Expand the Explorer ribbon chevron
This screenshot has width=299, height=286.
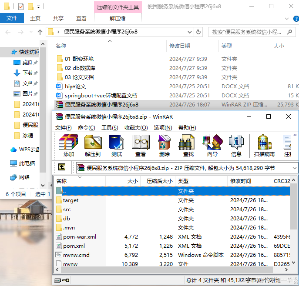pos(287,19)
